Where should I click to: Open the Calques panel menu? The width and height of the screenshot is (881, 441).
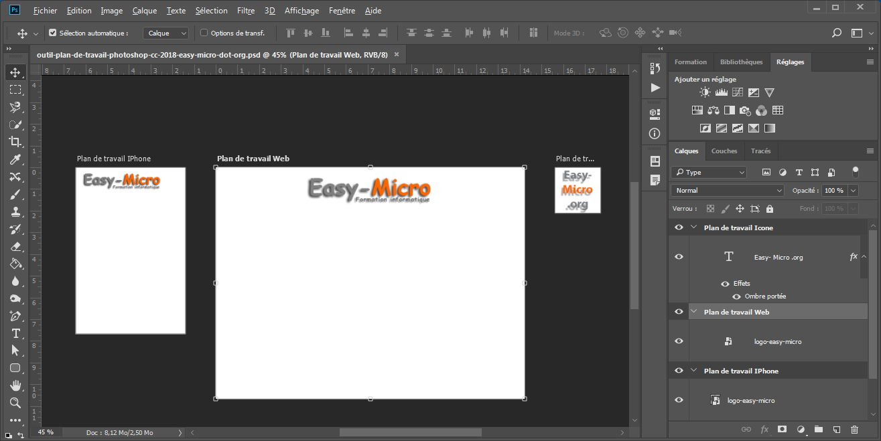[870, 151]
